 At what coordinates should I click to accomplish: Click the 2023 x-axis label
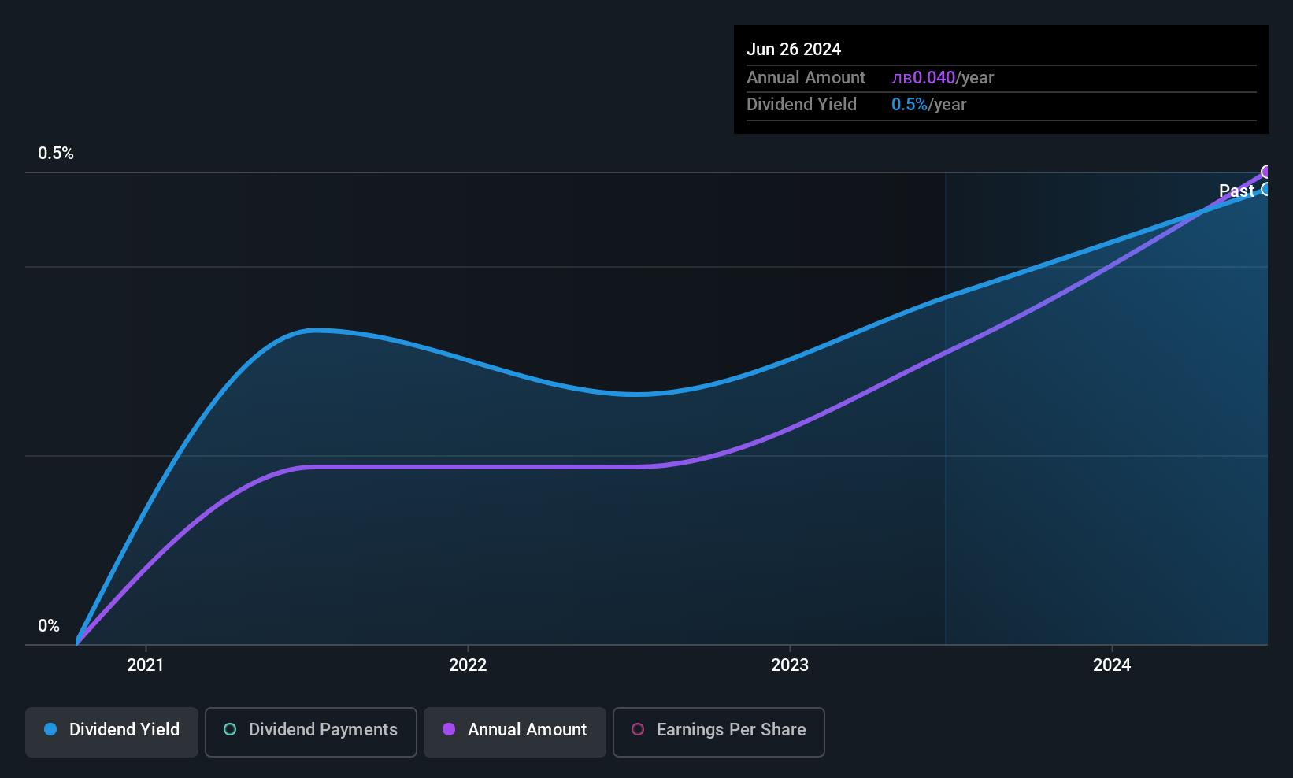point(790,665)
